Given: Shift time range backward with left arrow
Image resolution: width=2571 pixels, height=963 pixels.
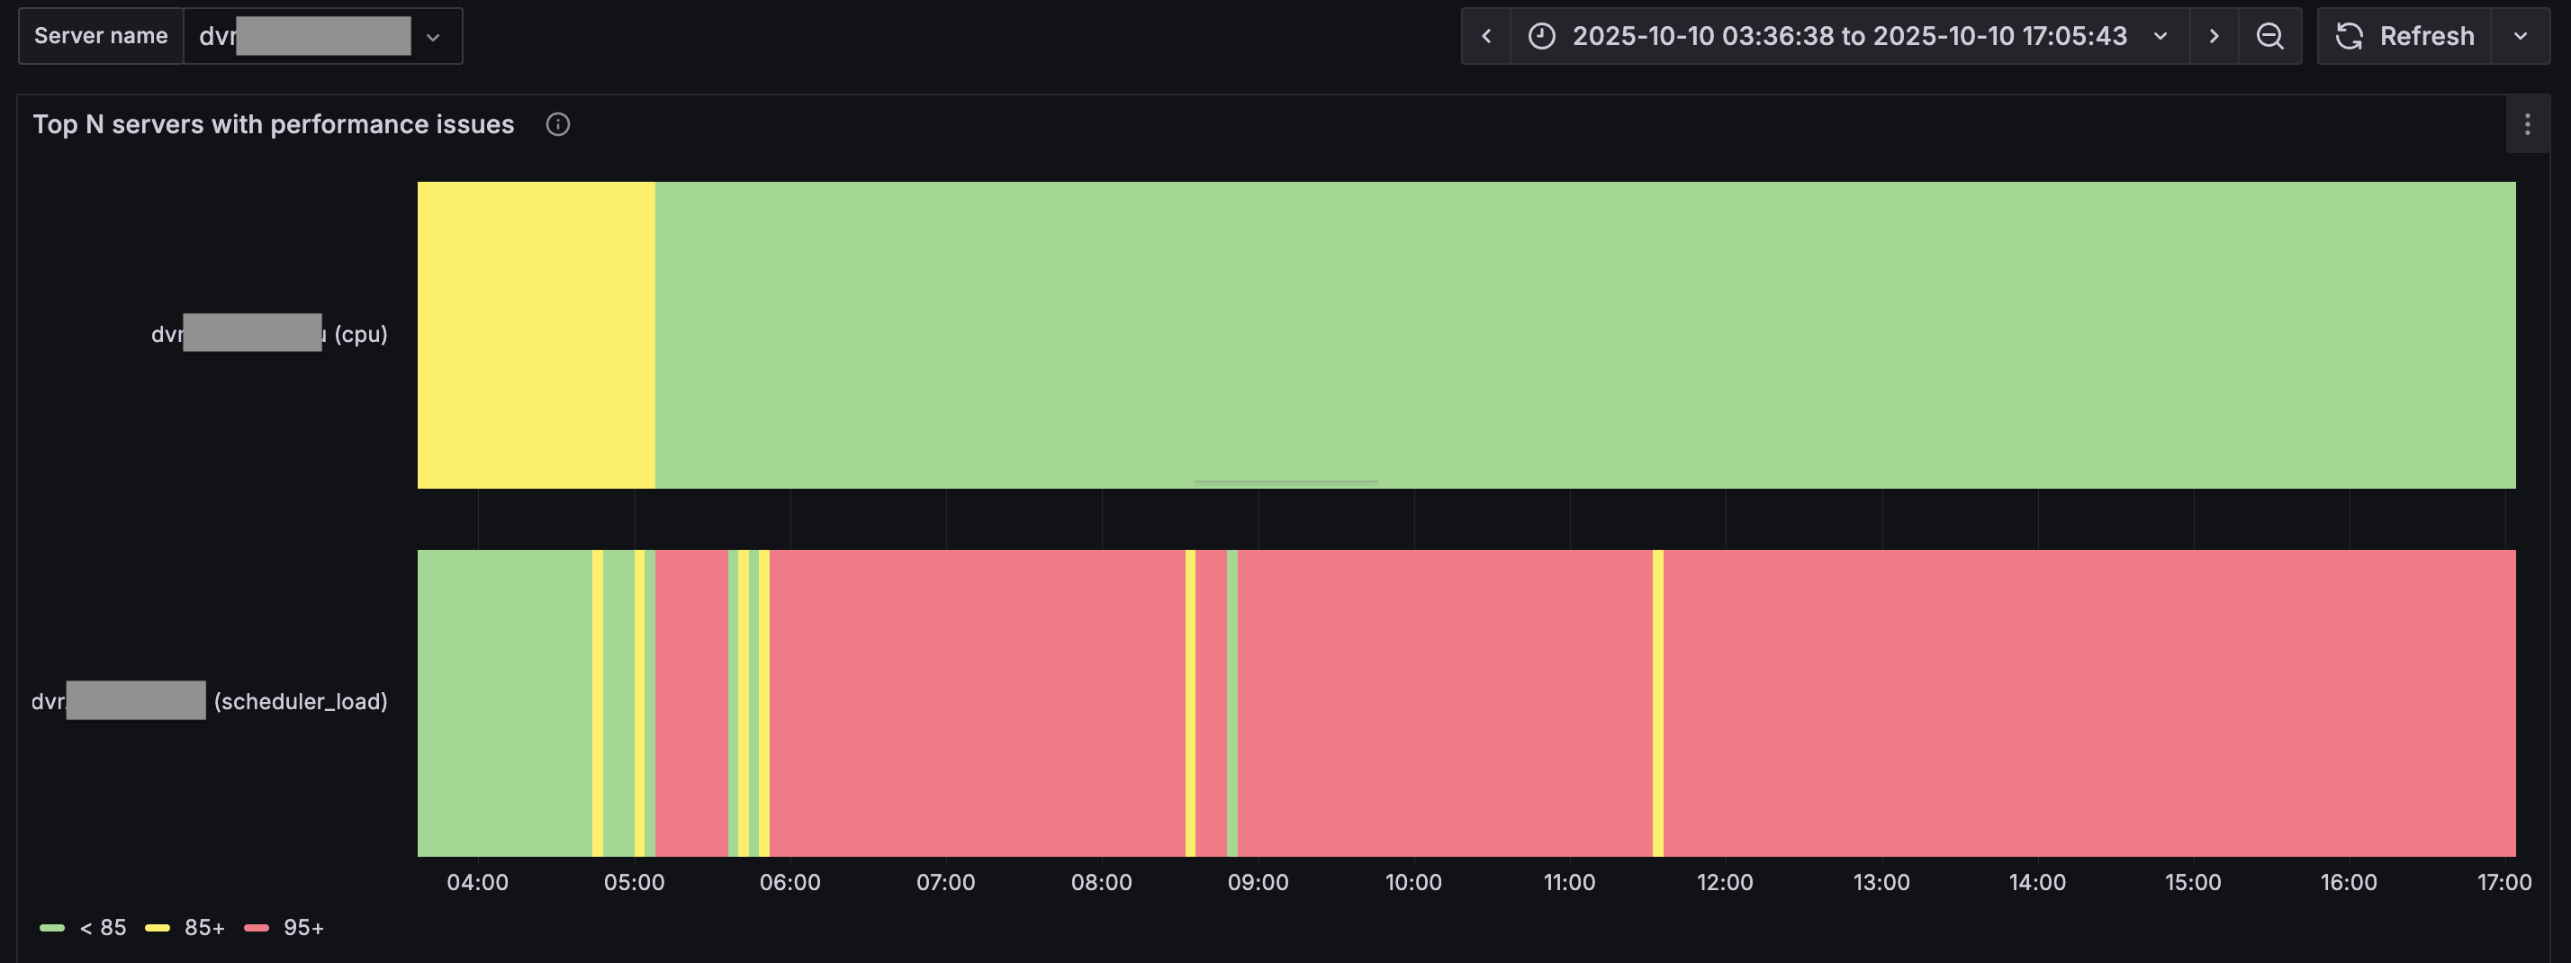Looking at the screenshot, I should tap(1485, 36).
